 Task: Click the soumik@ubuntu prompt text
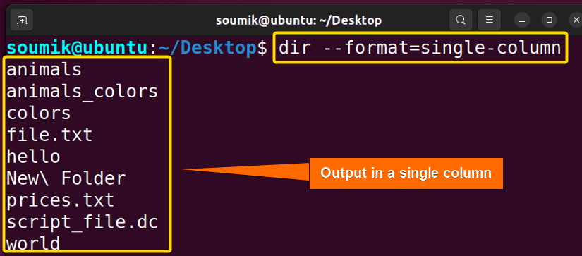pyautogui.click(x=76, y=48)
